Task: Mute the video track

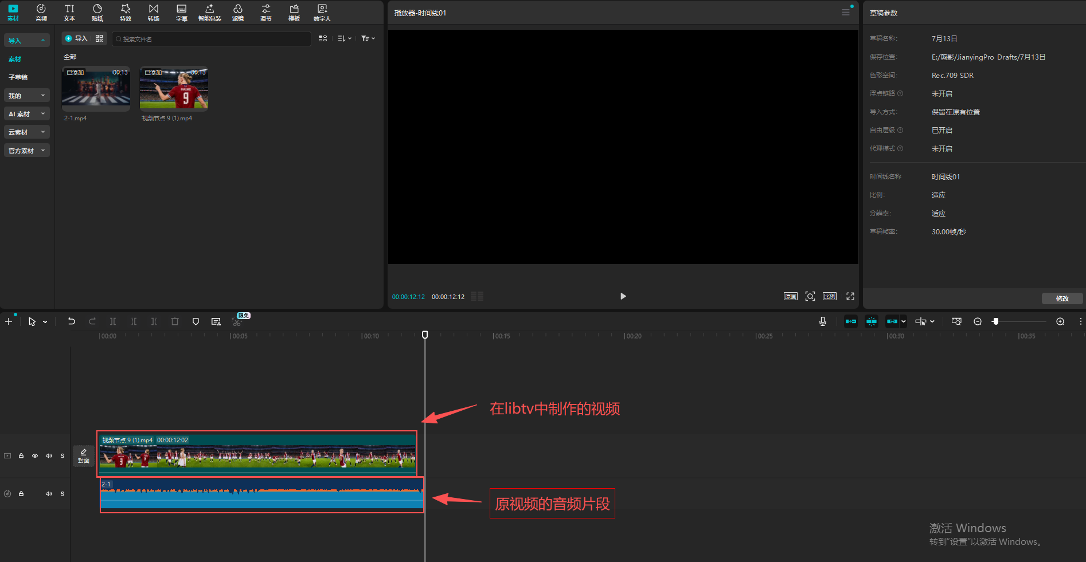Action: 49,456
